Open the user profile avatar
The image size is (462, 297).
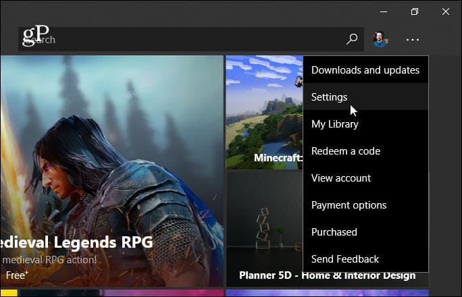(x=380, y=39)
